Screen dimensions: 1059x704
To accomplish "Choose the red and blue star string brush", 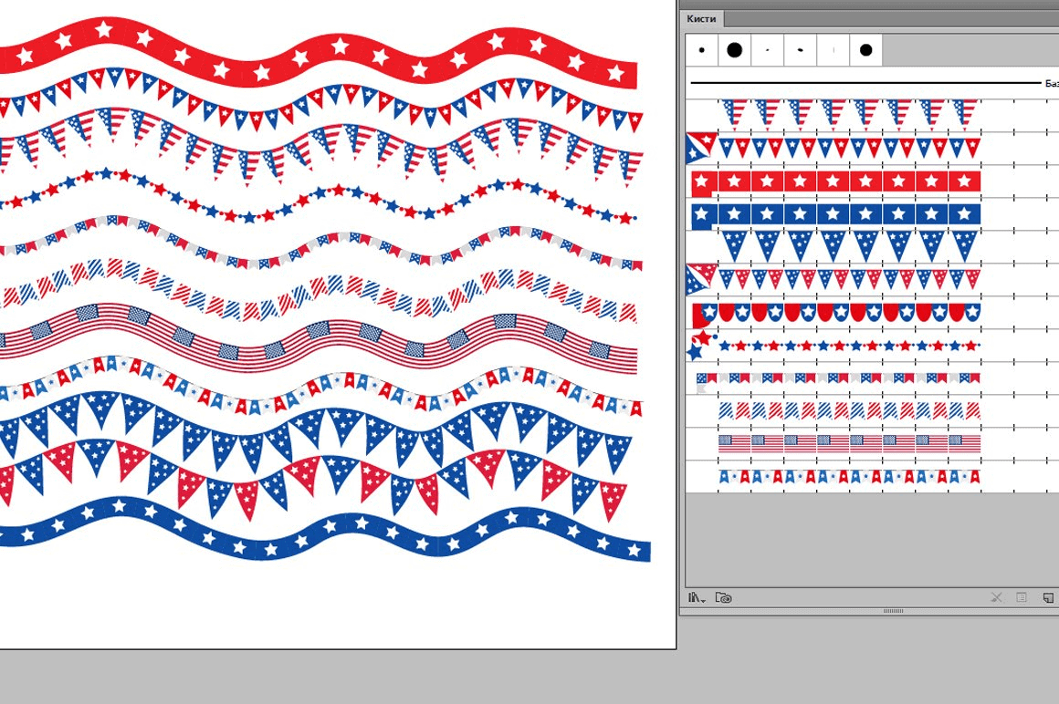I will pyautogui.click(x=835, y=346).
